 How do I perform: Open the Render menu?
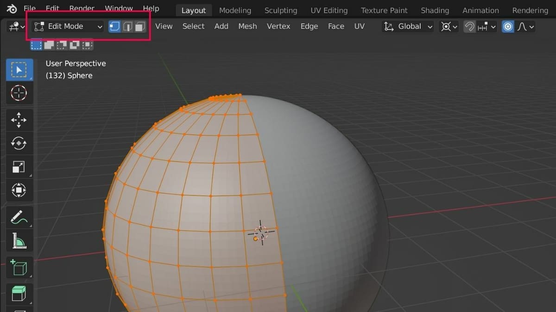[x=82, y=9]
